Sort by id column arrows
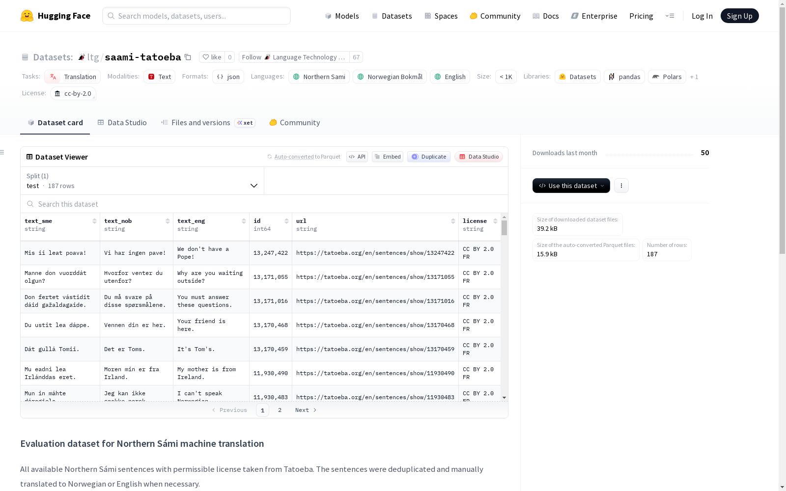 coord(286,221)
